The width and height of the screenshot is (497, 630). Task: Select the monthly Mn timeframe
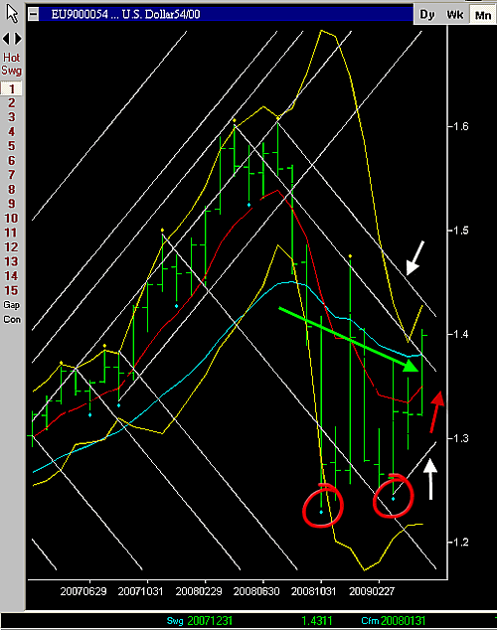pos(482,15)
